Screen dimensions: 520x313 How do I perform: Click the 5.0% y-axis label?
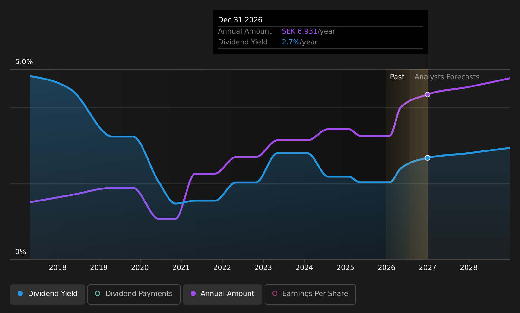(24, 62)
